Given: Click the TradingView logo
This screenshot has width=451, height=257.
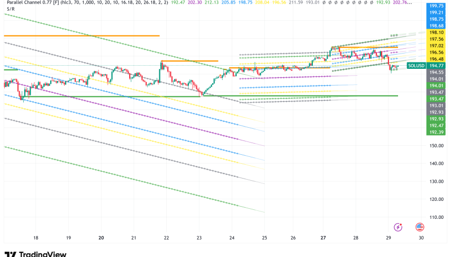Looking at the screenshot, I should pyautogui.click(x=35, y=254).
